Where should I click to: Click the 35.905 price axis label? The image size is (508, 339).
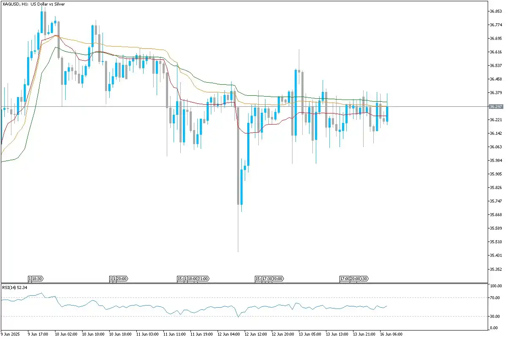pyautogui.click(x=495, y=174)
